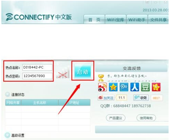Share via the Renren icon

pos(135,87)
